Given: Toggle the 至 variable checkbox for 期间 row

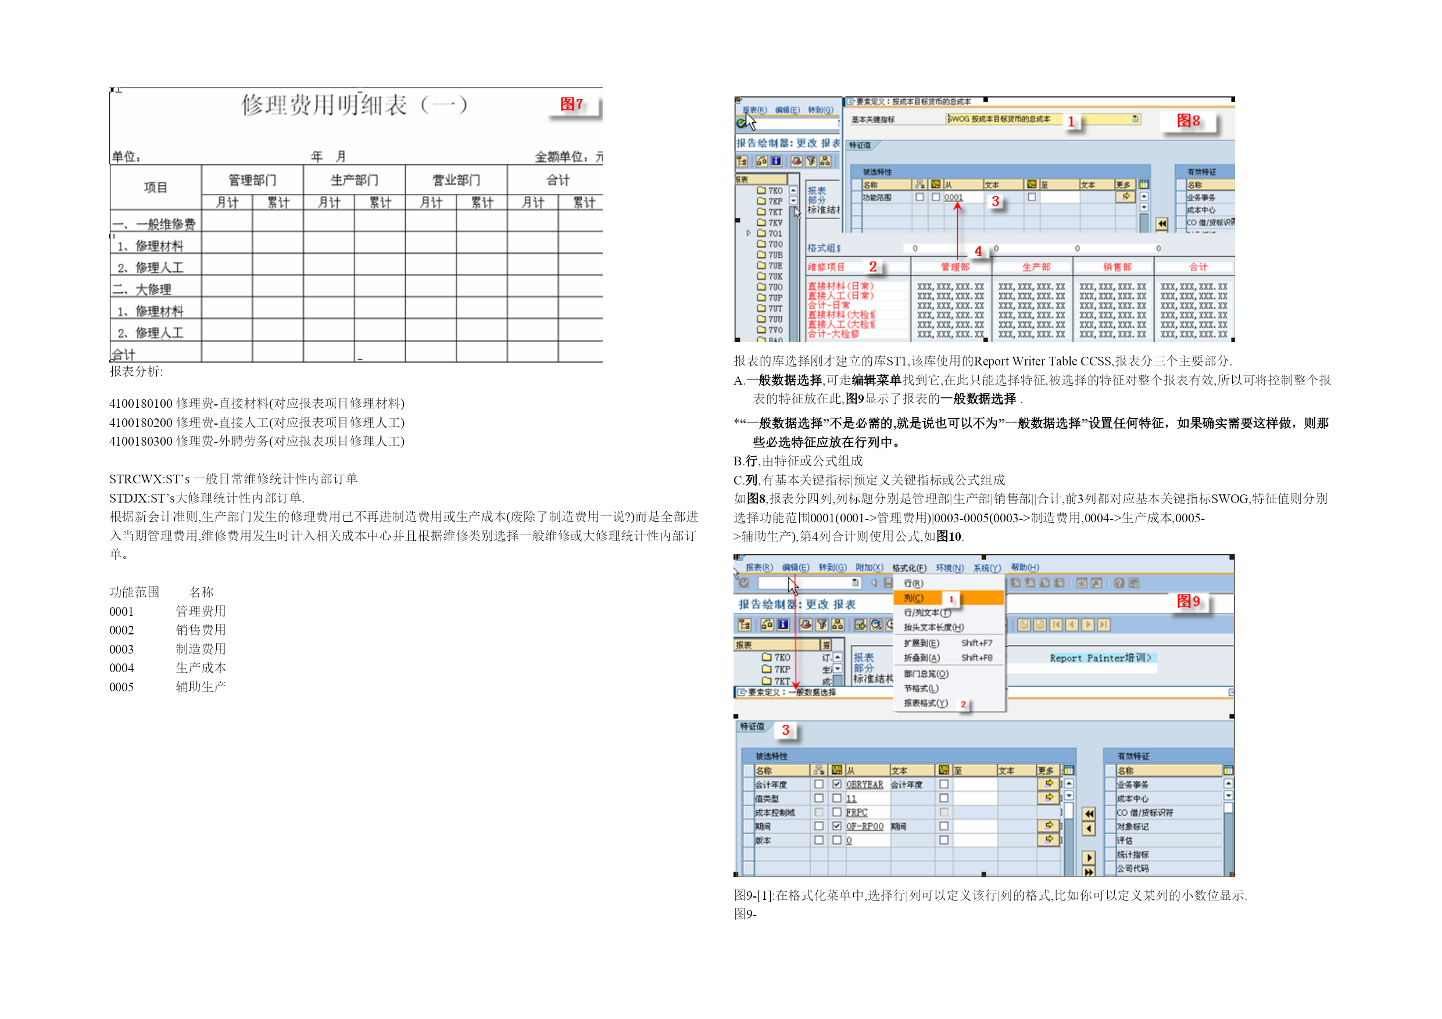Looking at the screenshot, I should point(944,826).
